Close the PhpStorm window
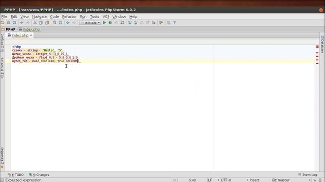The width and height of the screenshot is (325, 182). (321, 10)
